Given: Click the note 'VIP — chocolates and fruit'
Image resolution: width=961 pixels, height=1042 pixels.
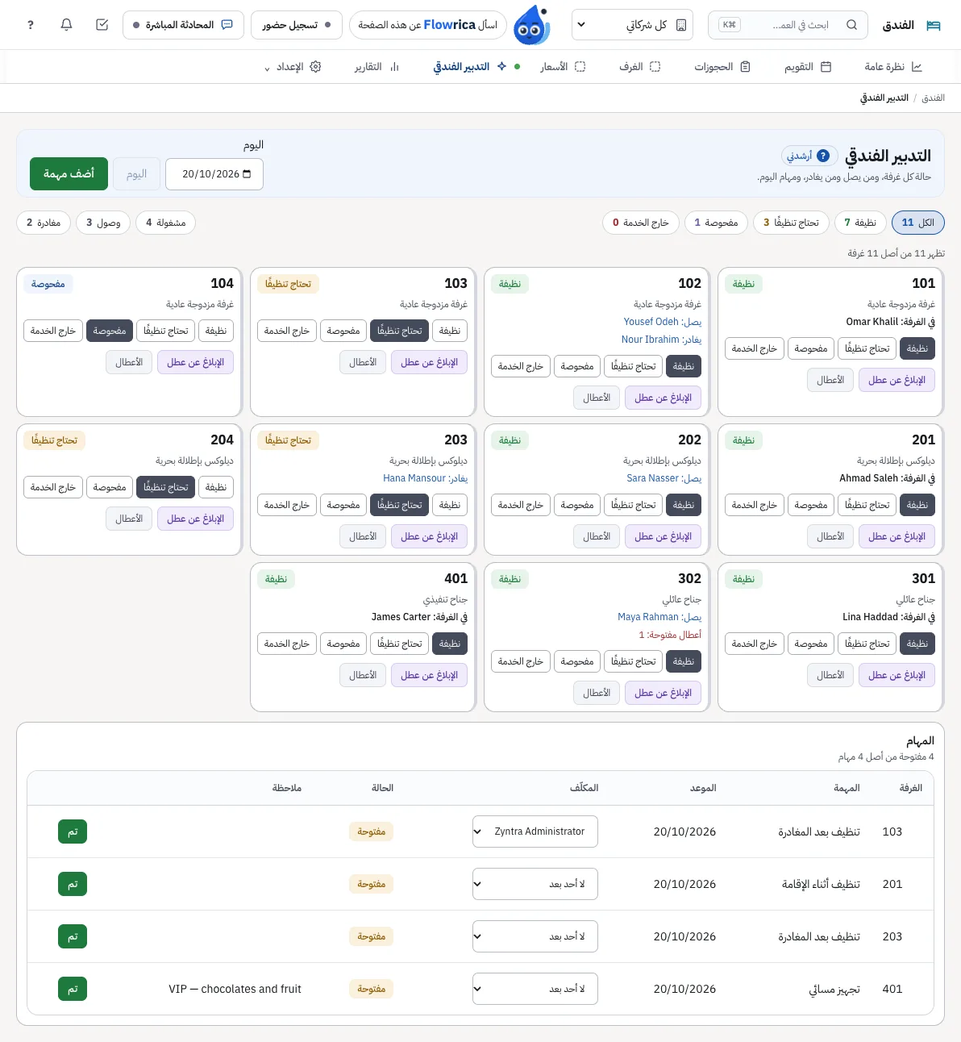Looking at the screenshot, I should pos(235,989).
